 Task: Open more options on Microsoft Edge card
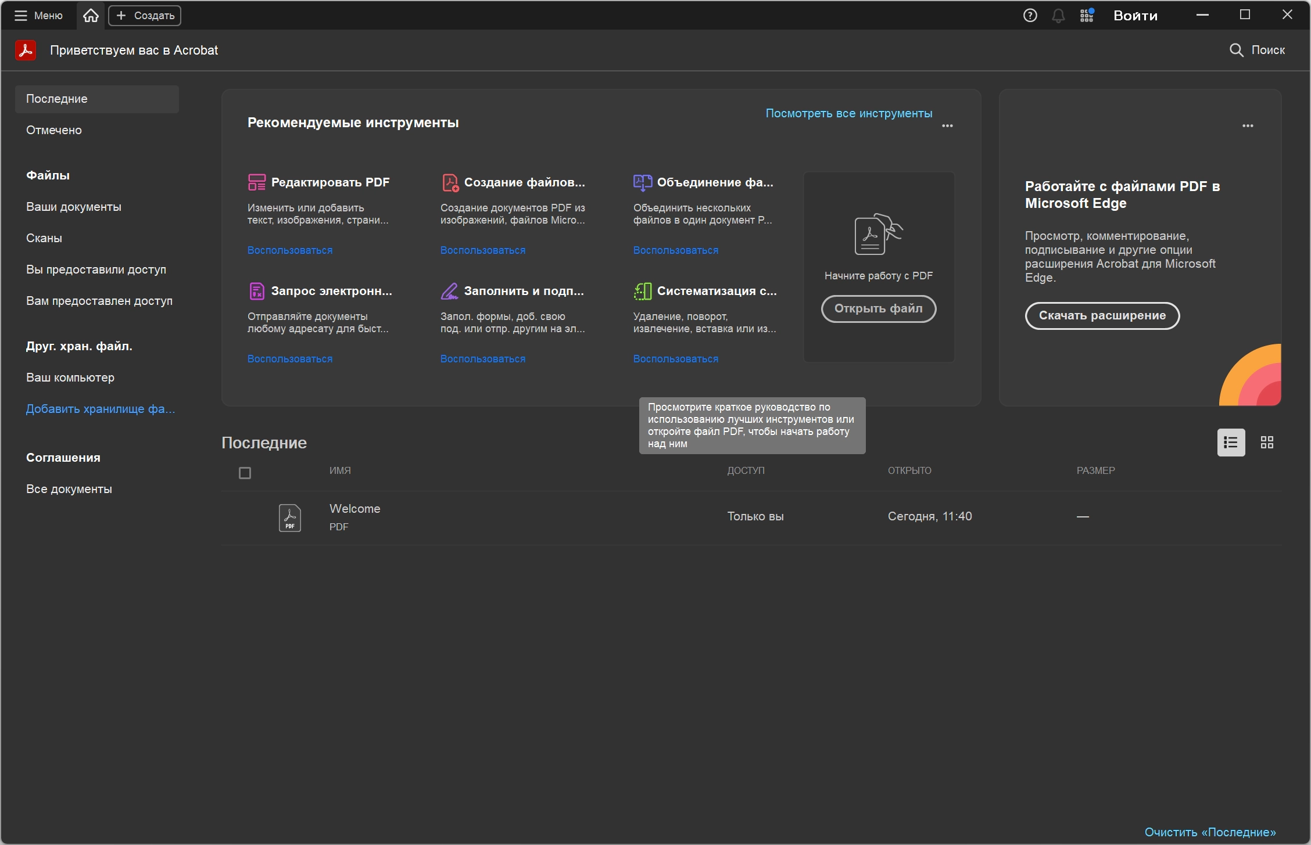pyautogui.click(x=1248, y=125)
